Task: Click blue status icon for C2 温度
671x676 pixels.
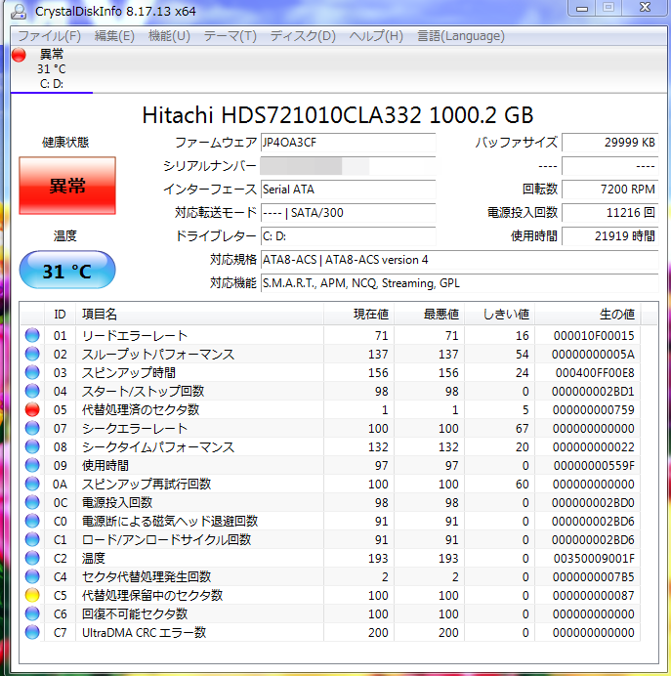Action: [x=32, y=558]
